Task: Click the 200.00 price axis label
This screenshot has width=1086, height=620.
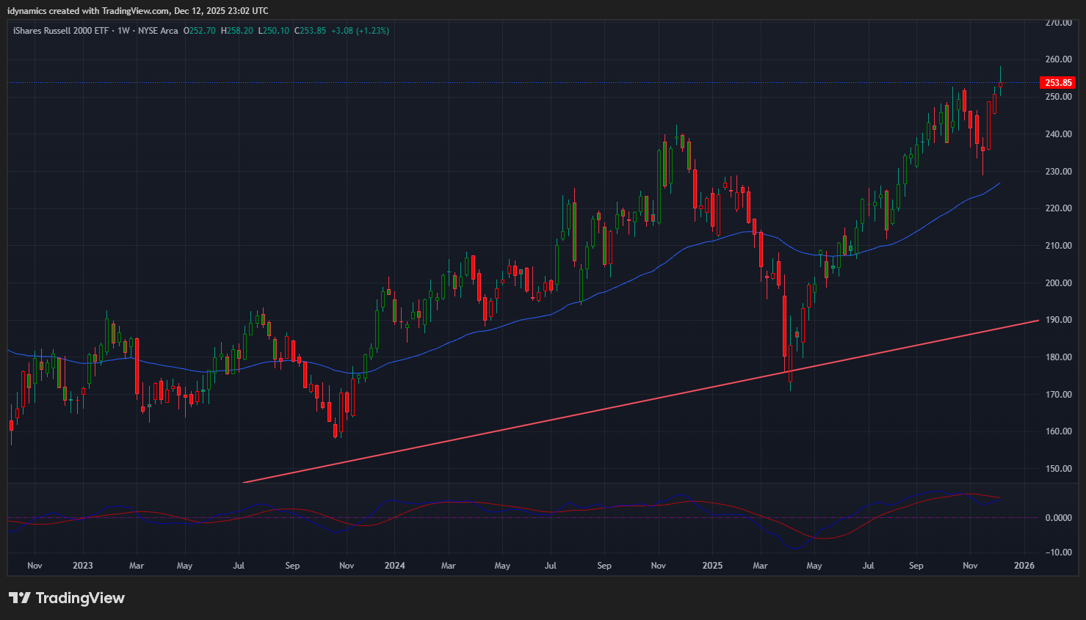Action: pos(1058,283)
